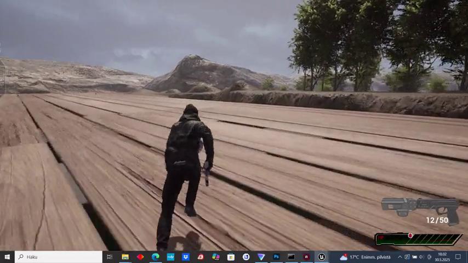Click the 12/50 ammo counter
Image resolution: width=468 pixels, height=263 pixels.
(x=437, y=220)
